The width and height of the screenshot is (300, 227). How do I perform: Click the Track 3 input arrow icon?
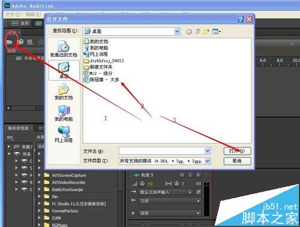coord(134,192)
